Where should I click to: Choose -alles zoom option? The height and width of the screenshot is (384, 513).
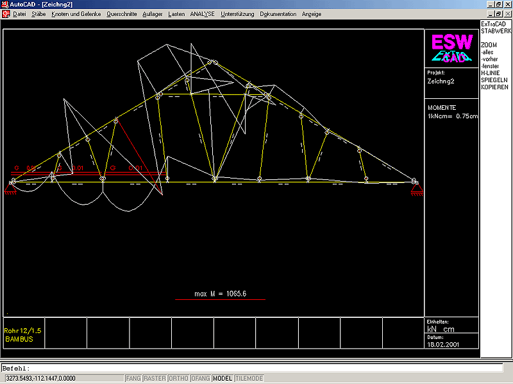click(487, 52)
